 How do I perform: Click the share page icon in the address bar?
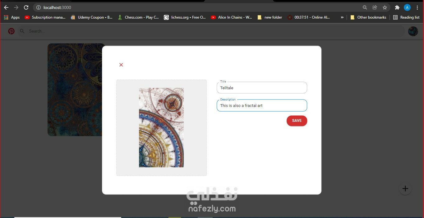coord(375,7)
